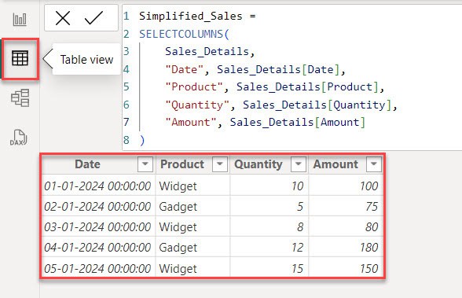
Task: Select the Gadget cell in 02-01-2024 row
Action: click(x=192, y=207)
